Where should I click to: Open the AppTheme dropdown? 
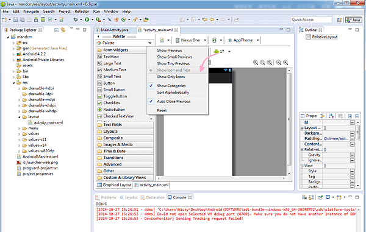[257, 40]
